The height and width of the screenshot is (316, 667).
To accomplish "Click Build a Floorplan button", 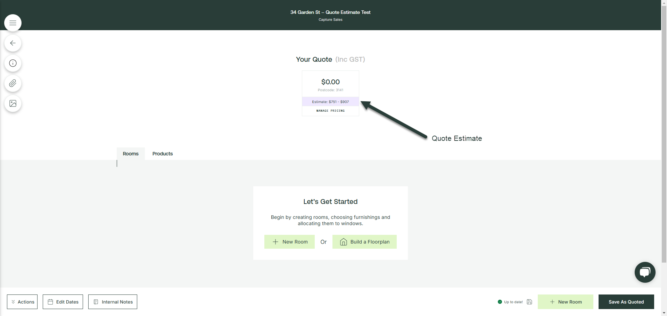I will click(x=364, y=242).
